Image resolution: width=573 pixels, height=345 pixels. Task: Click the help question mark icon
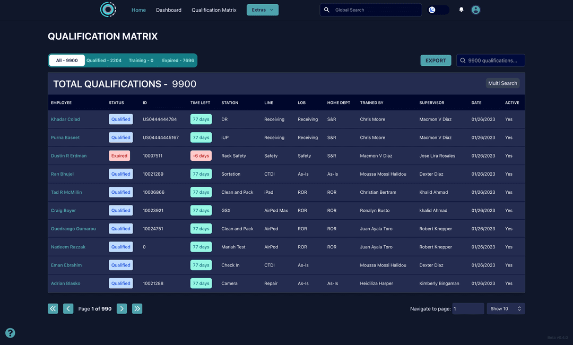click(10, 333)
